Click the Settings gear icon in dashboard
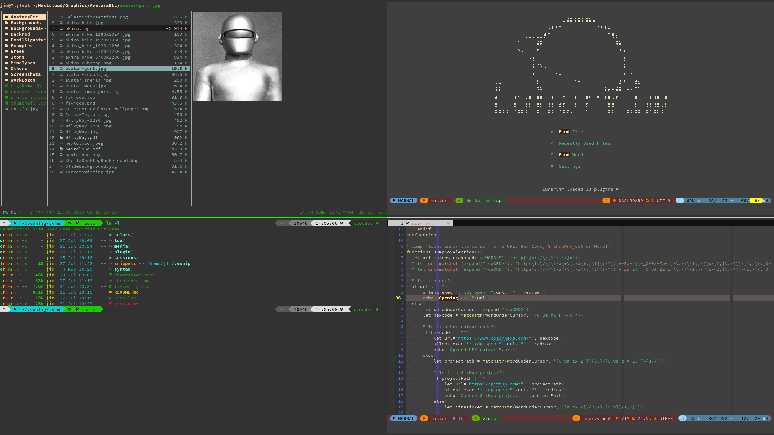 (x=552, y=166)
